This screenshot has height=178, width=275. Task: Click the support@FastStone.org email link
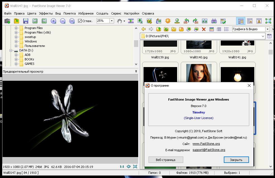(209, 150)
